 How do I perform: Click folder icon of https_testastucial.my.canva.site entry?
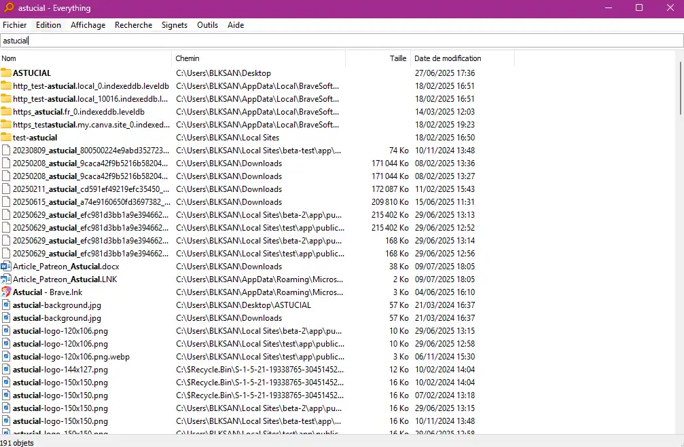(6, 124)
